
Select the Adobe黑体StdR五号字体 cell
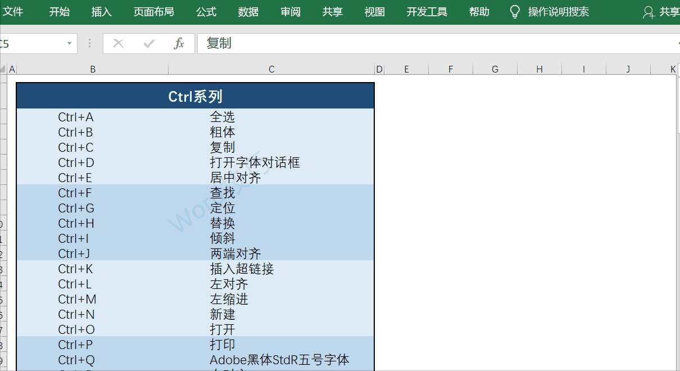(271, 360)
